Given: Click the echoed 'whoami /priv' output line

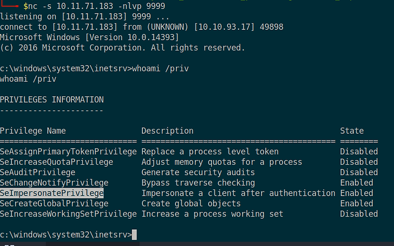Looking at the screenshot, I should (28, 79).
